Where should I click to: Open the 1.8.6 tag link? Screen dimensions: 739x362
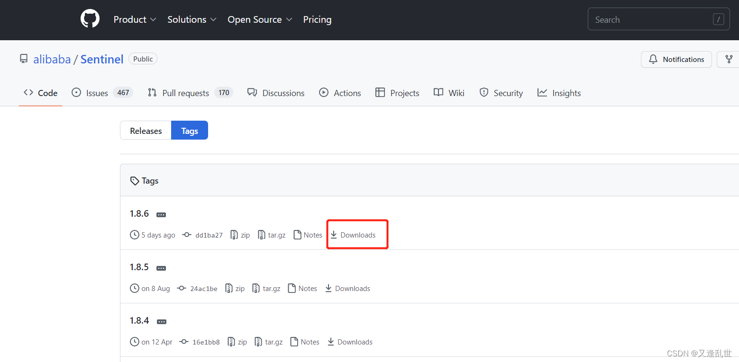pos(139,213)
